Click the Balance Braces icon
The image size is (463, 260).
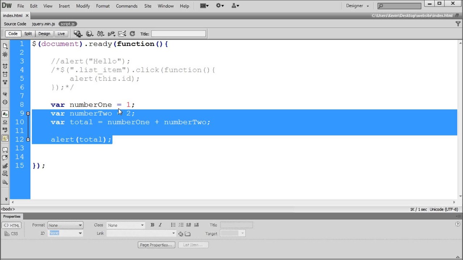click(5, 102)
